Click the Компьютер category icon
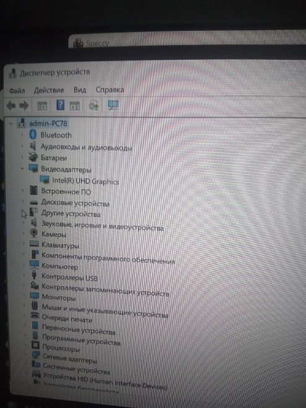The image size is (306, 408). pyautogui.click(x=35, y=264)
